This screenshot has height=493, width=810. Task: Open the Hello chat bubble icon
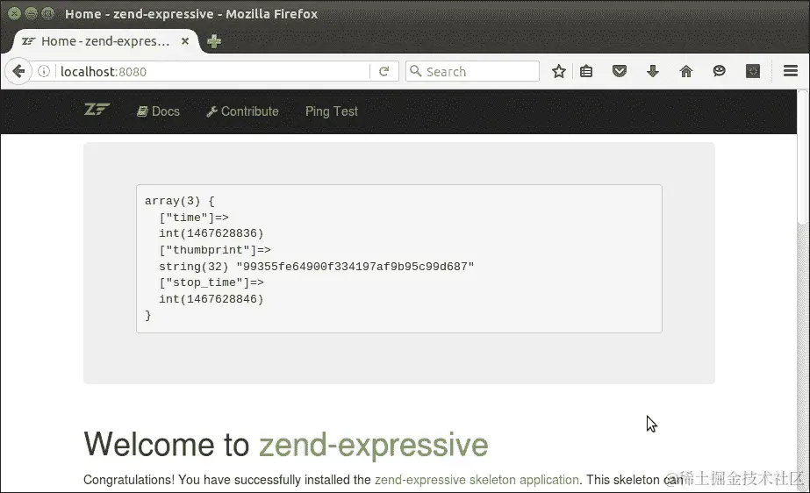[x=719, y=71]
